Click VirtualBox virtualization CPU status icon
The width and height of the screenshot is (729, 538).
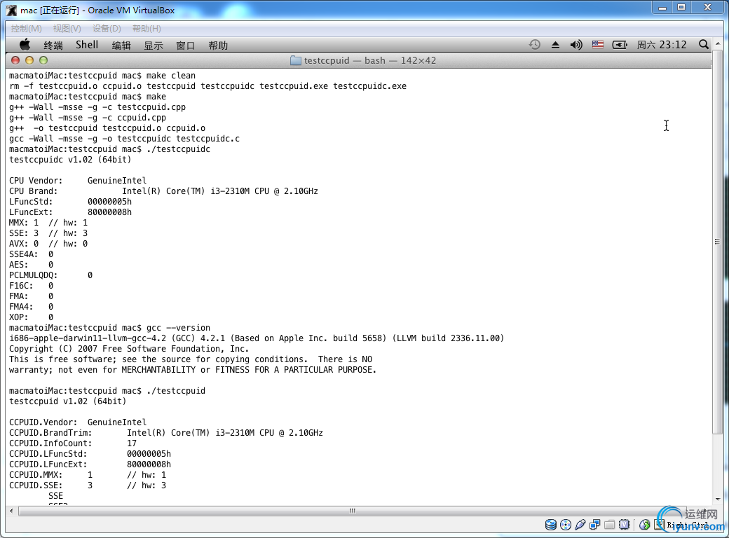point(625,525)
